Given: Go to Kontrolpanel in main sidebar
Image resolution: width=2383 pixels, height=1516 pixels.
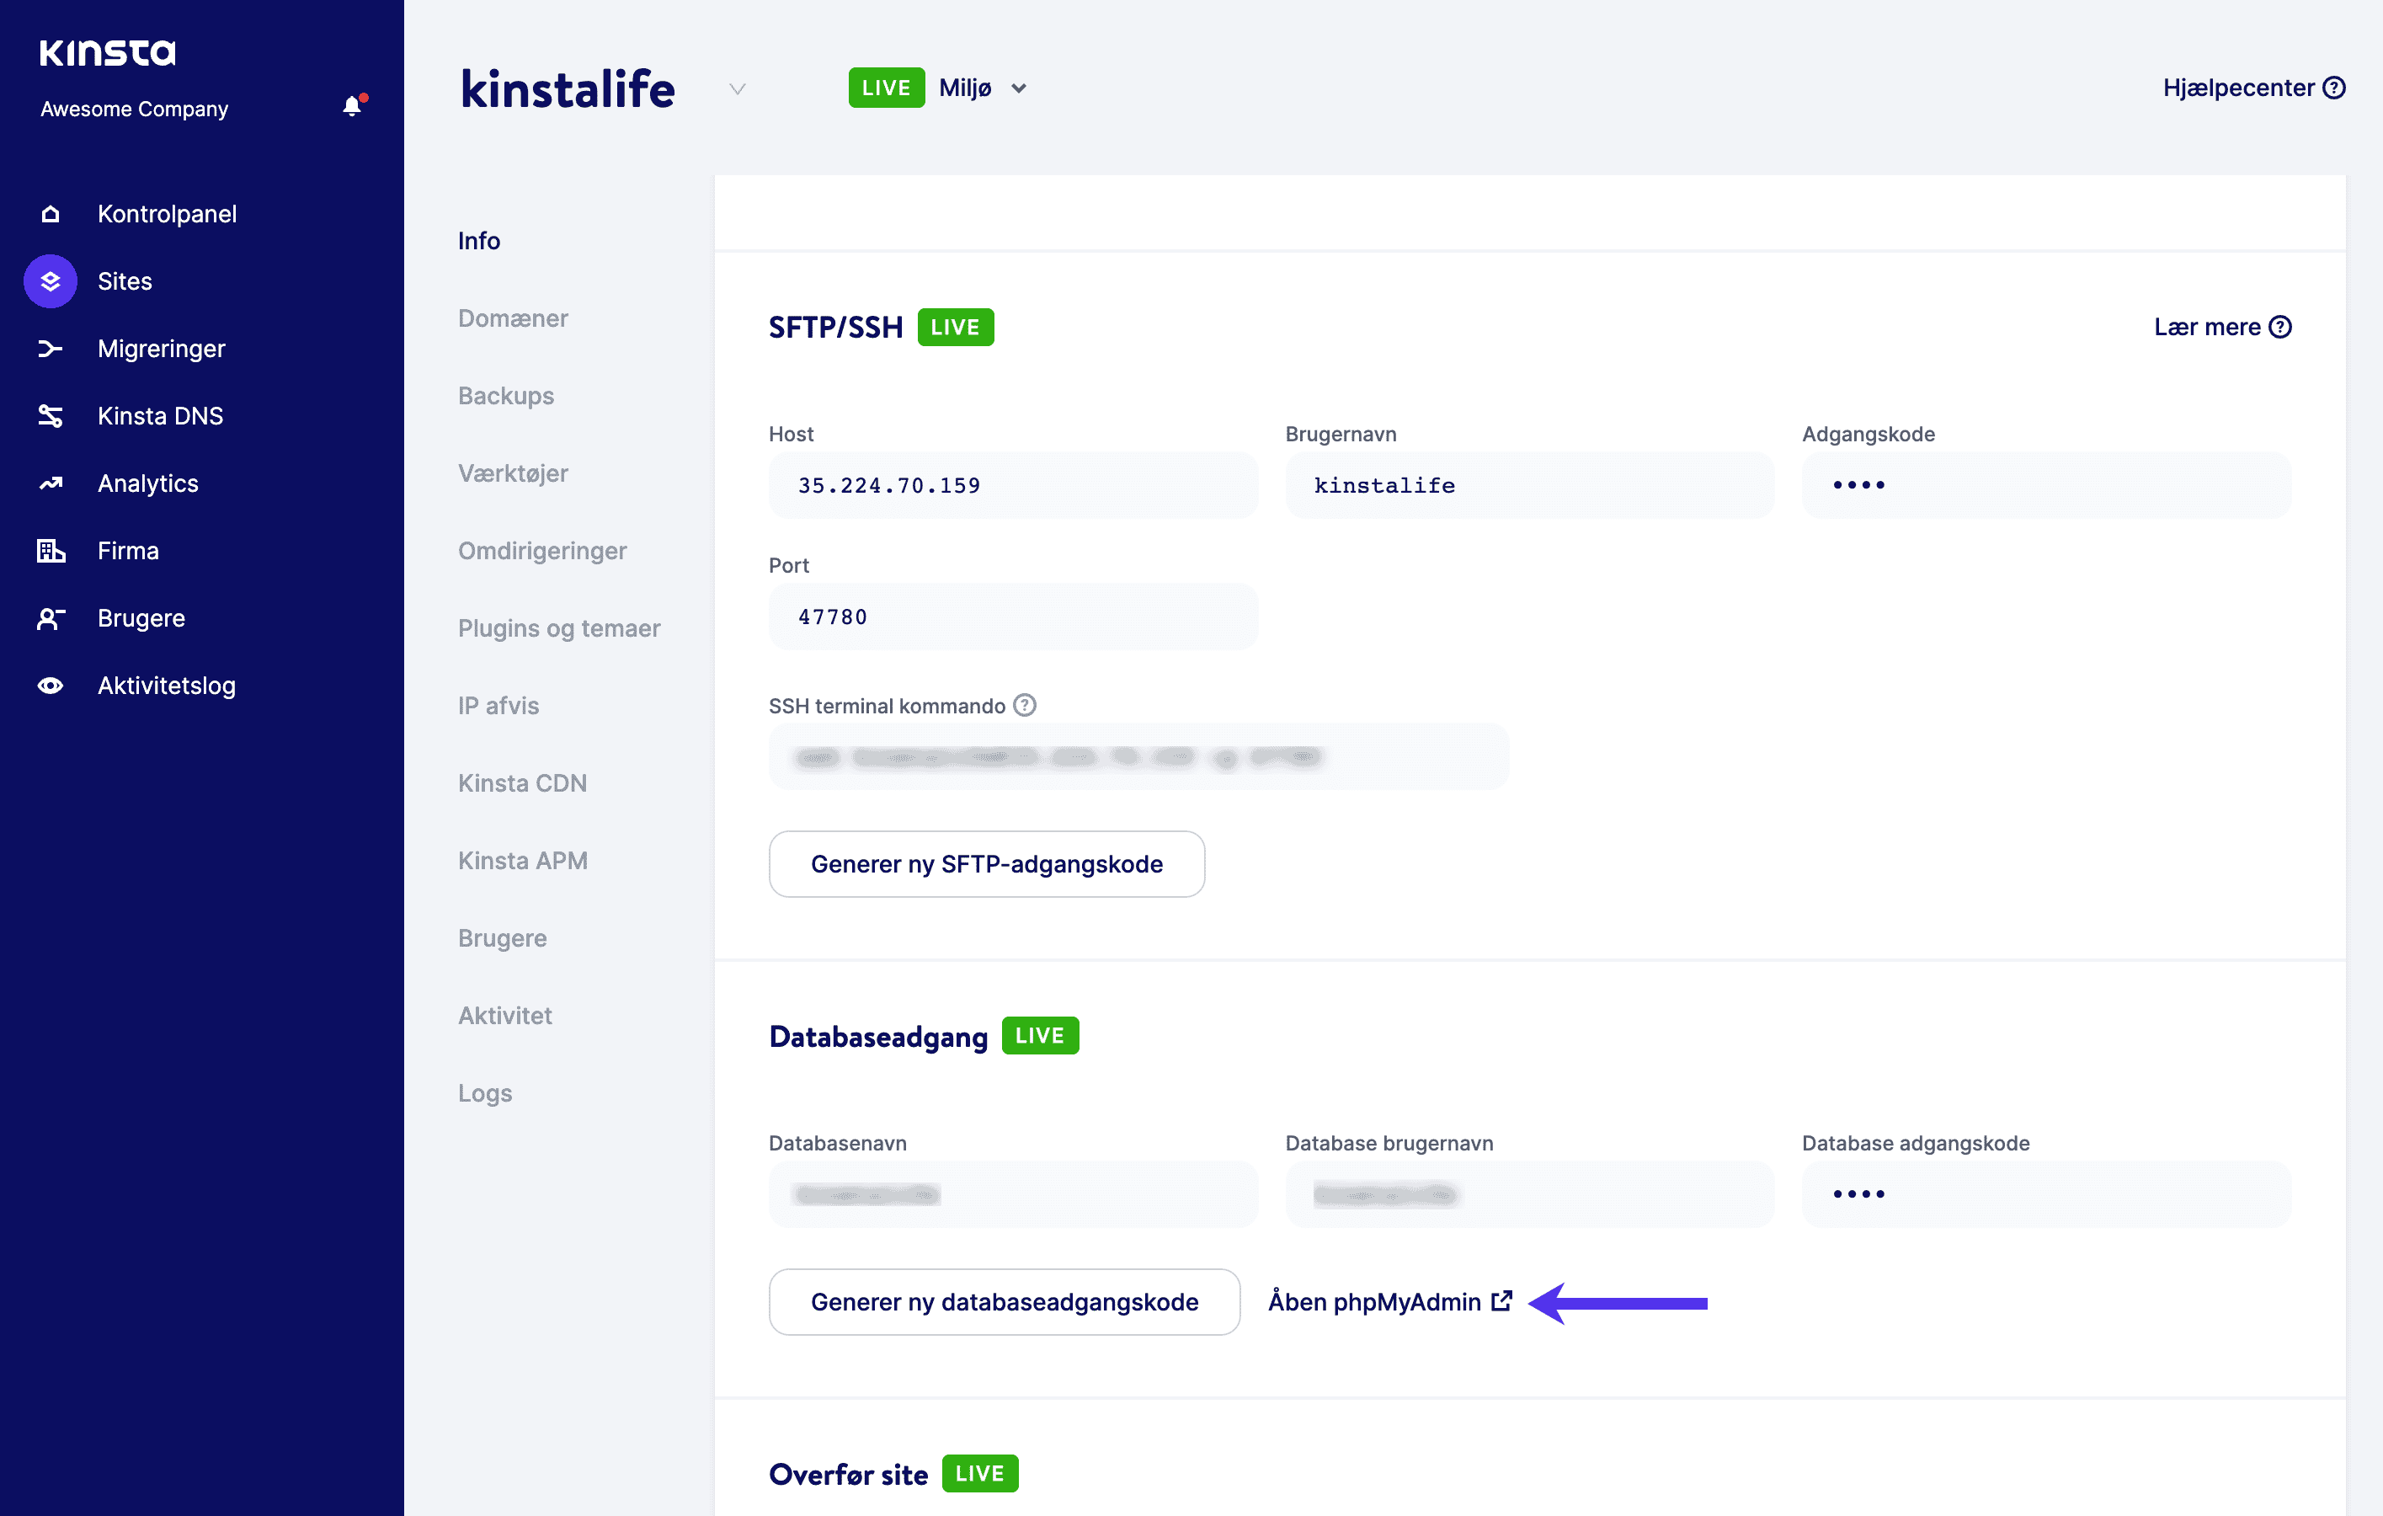Looking at the screenshot, I should click(x=168, y=214).
